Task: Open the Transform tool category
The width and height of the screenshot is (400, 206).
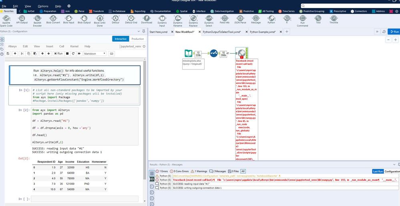Action: pos(96,11)
